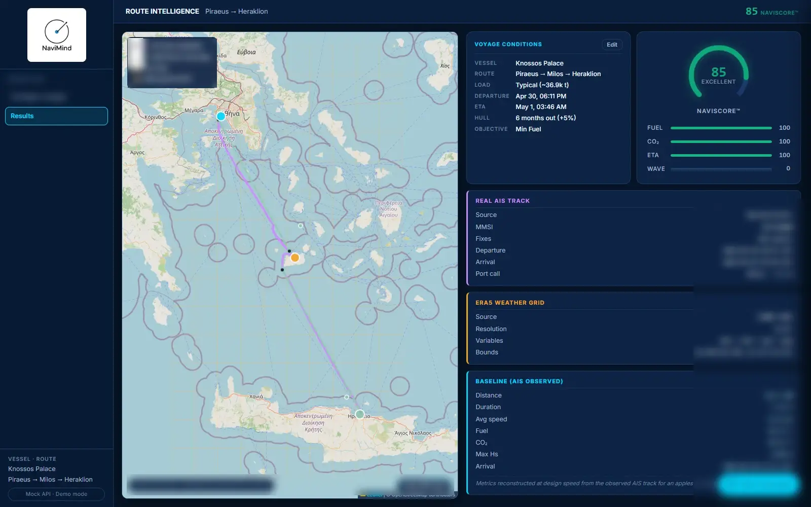
Task: Click the FUEL score bar
Action: tap(721, 128)
